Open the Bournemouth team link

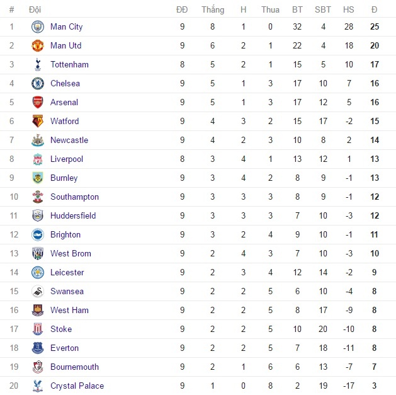click(74, 367)
